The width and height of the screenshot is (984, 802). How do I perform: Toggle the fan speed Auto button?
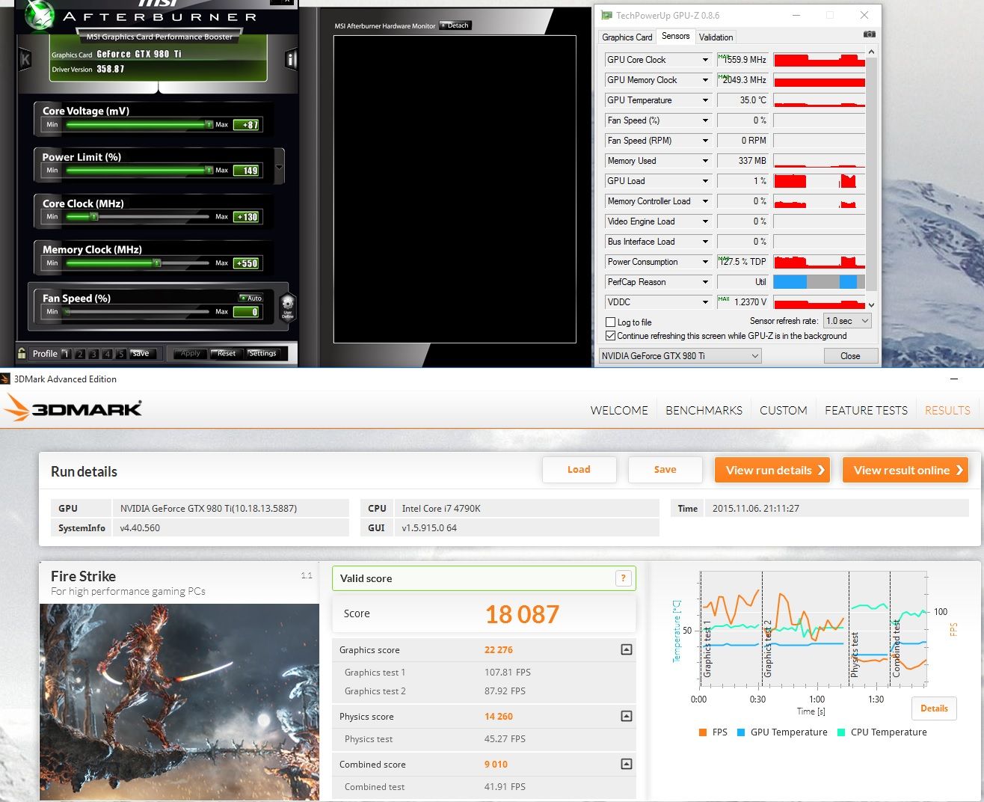point(250,298)
